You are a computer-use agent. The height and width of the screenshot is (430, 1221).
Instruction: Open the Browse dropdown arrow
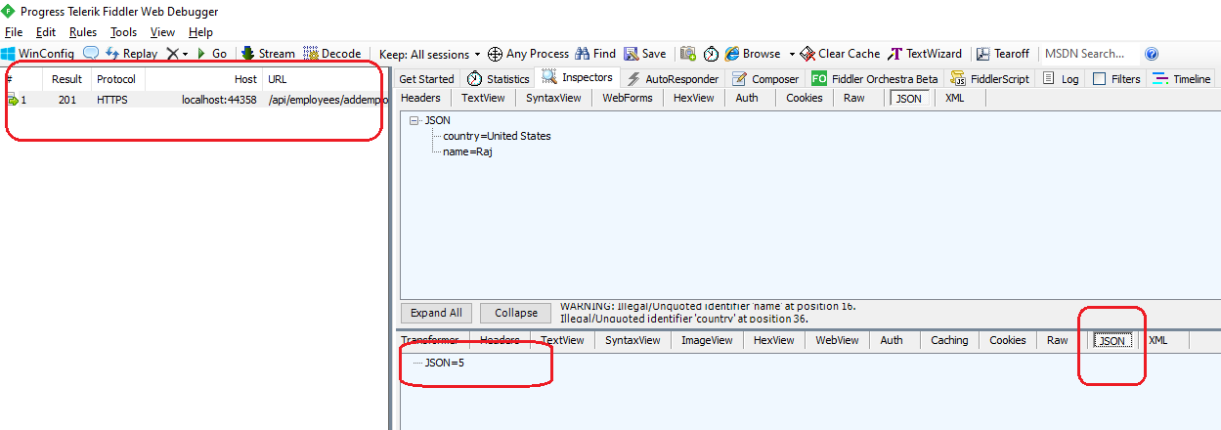point(792,54)
